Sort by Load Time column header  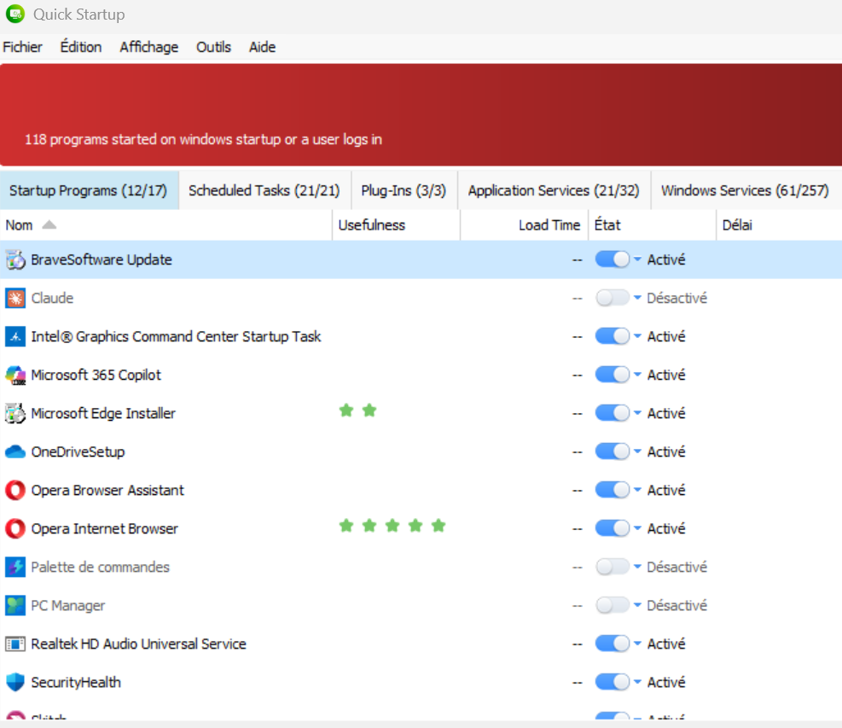524,225
